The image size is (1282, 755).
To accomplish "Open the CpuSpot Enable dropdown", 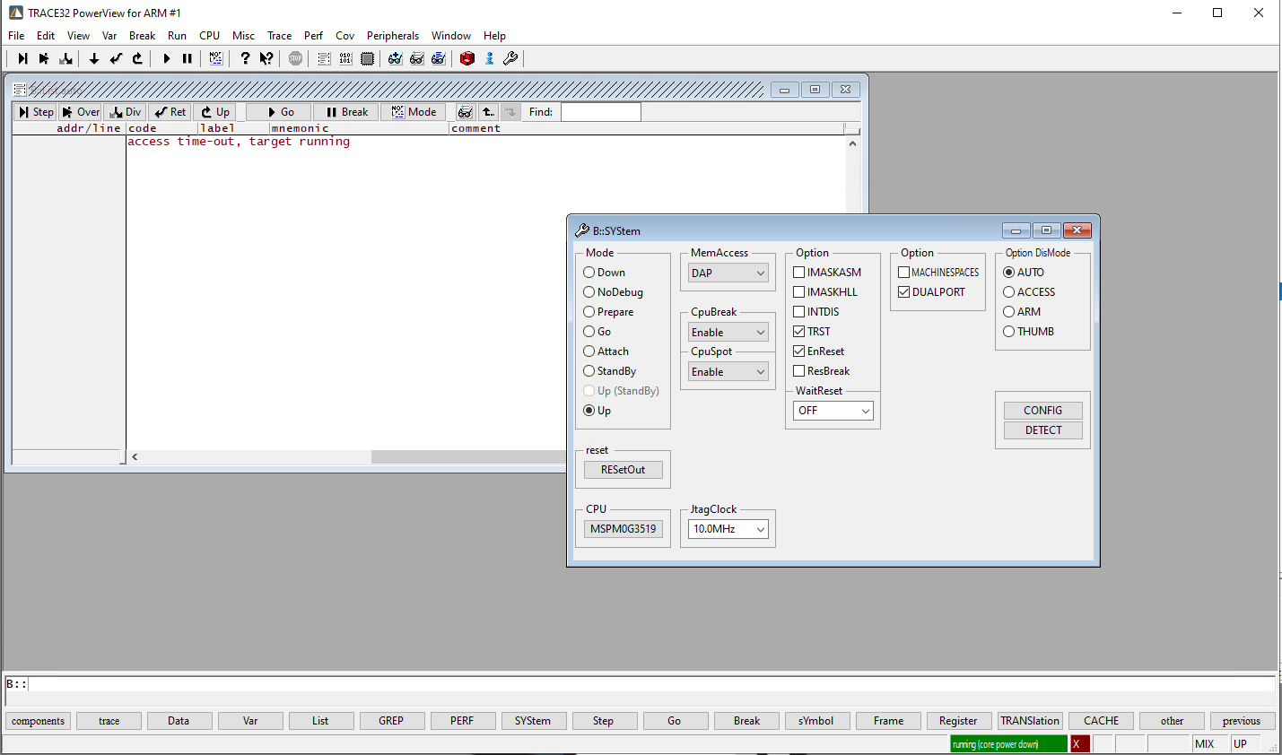I will tap(728, 372).
